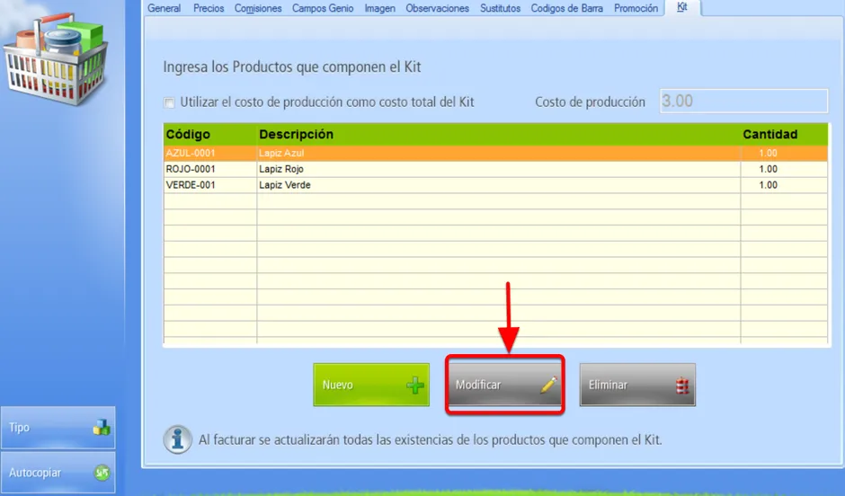The height and width of the screenshot is (496, 845).
Task: Click the dynamite icon on Eliminar
Action: (682, 385)
